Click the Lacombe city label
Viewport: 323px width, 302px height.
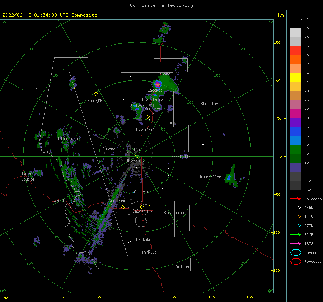pyautogui.click(x=155, y=90)
